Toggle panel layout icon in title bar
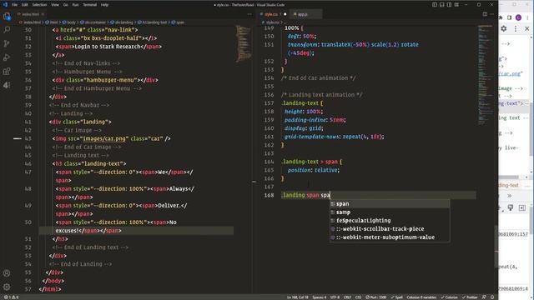 (441, 5)
